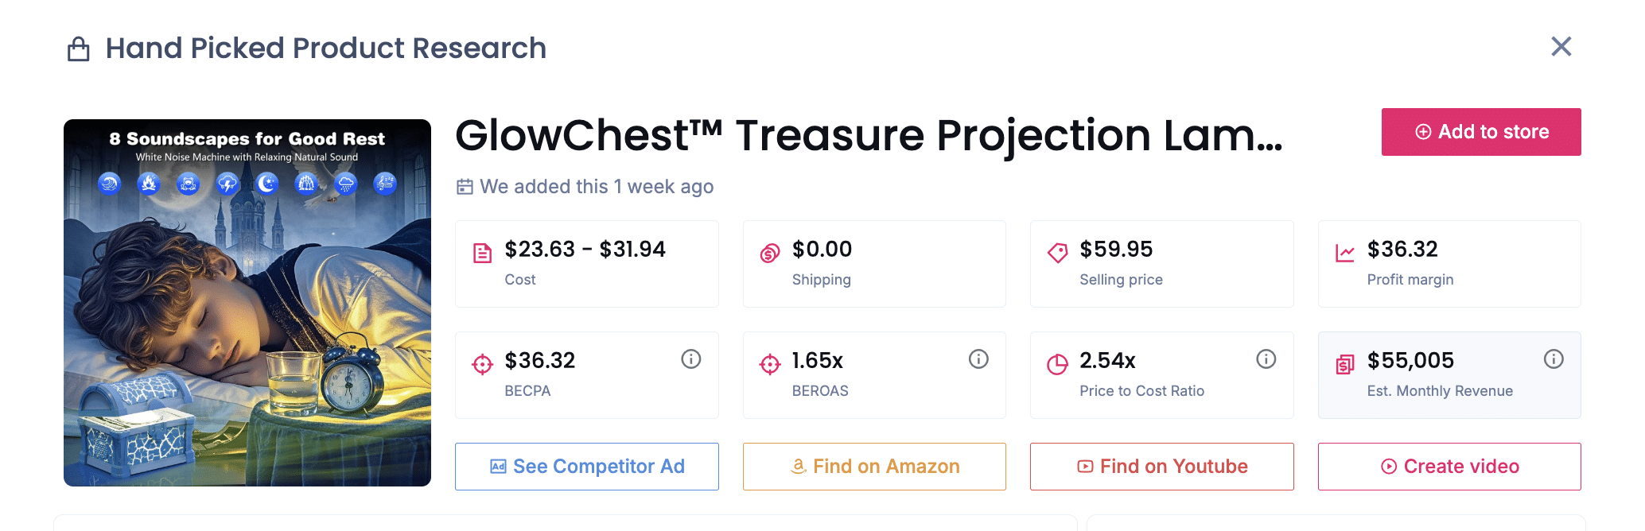The image size is (1645, 531).
Task: Click the Profit margin chart icon
Action: point(1345,254)
